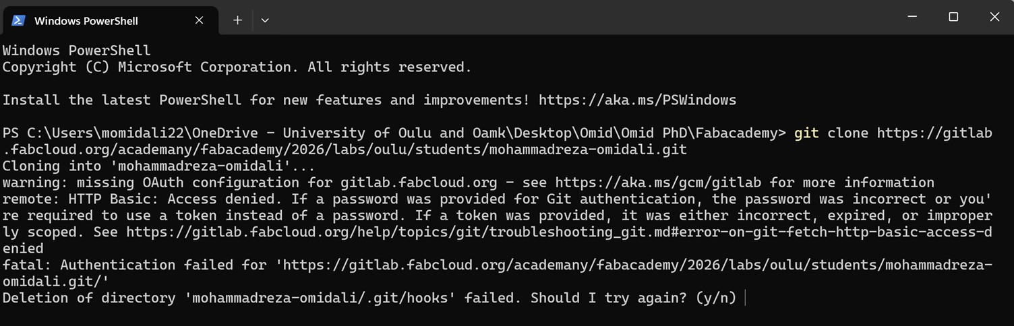Image resolution: width=1014 pixels, height=326 pixels.
Task: Expand the new tab profile dropdown
Action: coord(265,20)
